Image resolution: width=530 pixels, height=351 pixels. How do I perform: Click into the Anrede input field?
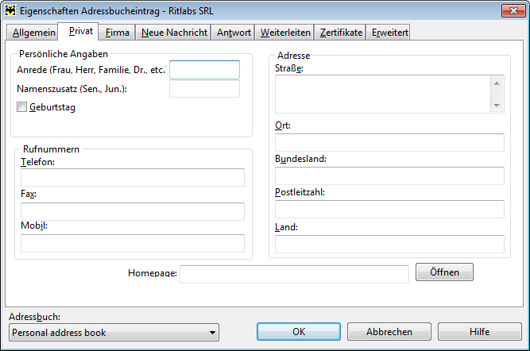coord(204,70)
